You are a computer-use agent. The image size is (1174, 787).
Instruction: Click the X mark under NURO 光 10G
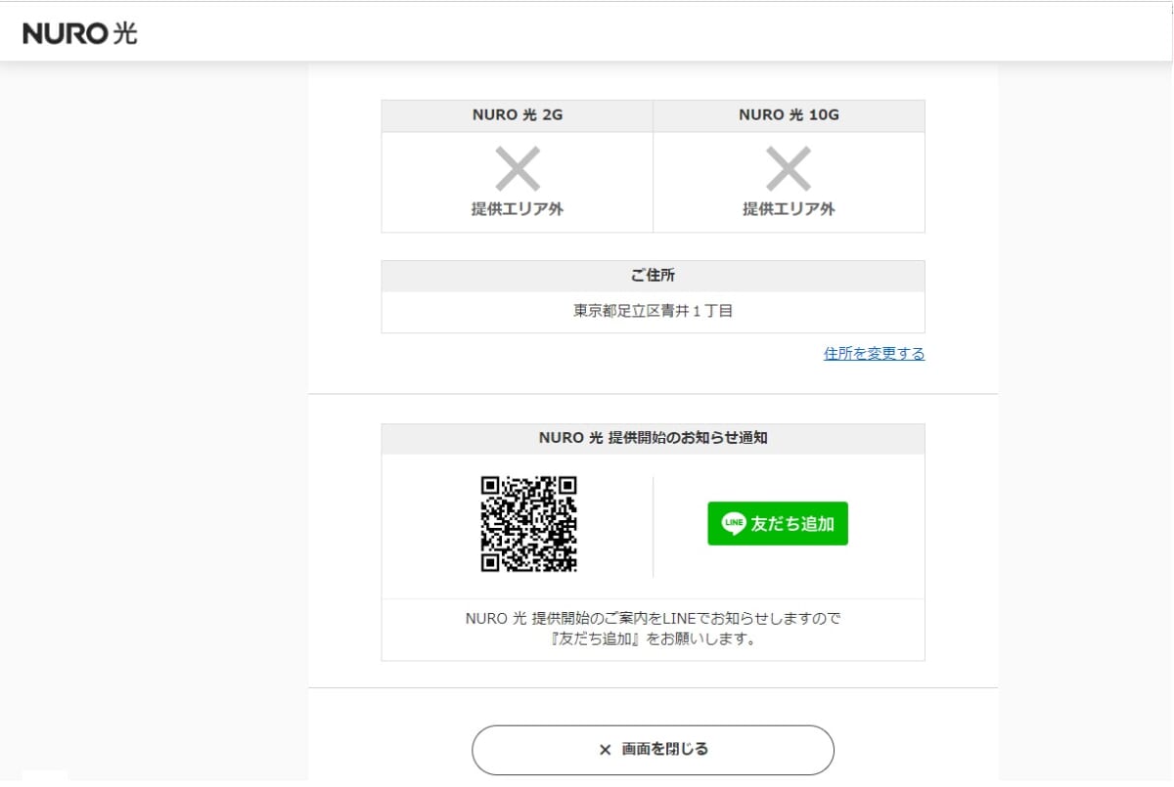pos(789,169)
